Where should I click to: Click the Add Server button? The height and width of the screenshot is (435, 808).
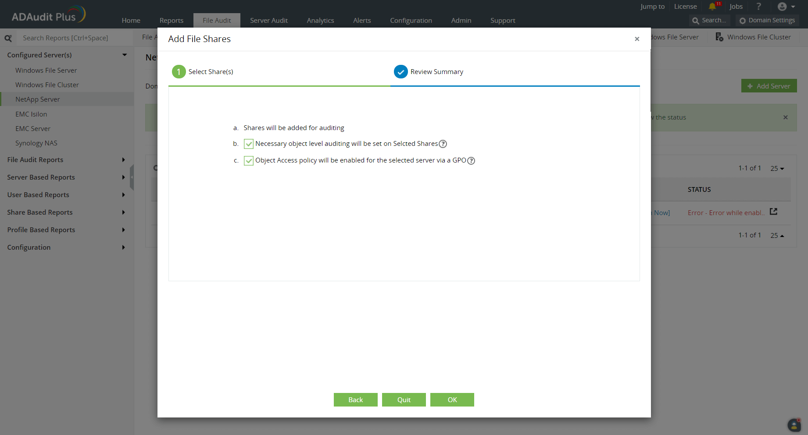pyautogui.click(x=769, y=86)
